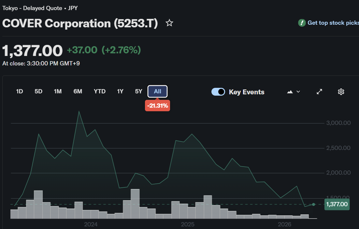359x229 pixels.
Task: Toggle the Key Events switch
Action: pos(218,92)
